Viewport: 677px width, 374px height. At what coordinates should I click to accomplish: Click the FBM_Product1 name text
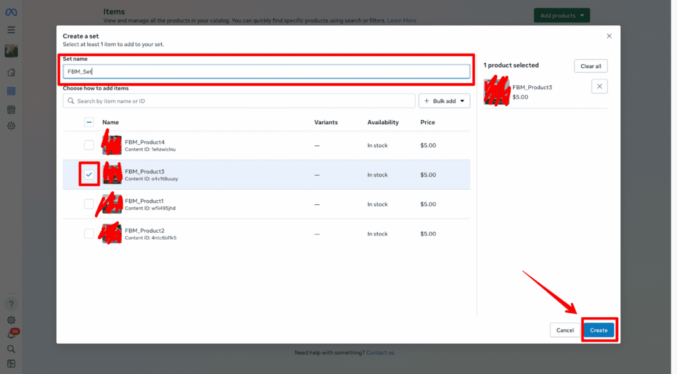pyautogui.click(x=144, y=201)
